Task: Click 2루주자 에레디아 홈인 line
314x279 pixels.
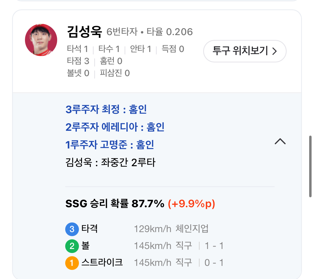Action: coord(115,127)
